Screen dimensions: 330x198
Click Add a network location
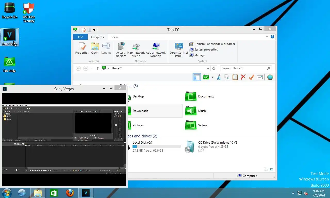point(156,50)
